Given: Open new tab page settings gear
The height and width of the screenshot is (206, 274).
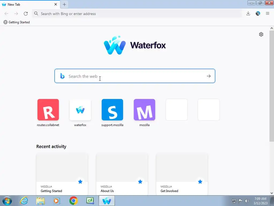Looking at the screenshot, I should tap(261, 34).
